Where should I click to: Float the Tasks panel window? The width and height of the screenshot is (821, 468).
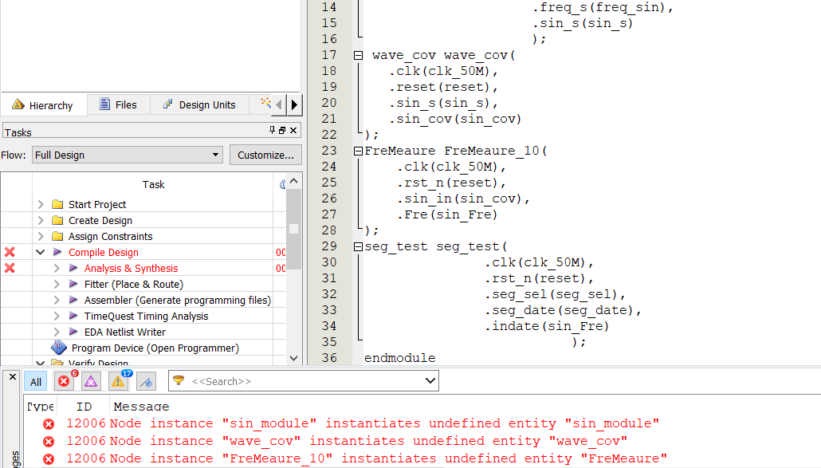(282, 130)
